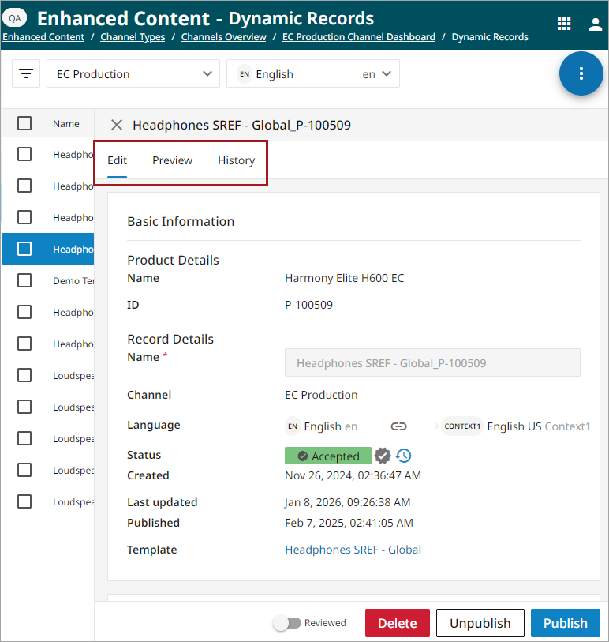The height and width of the screenshot is (642, 609).
Task: Open the blue three-dot actions button
Action: coord(581,73)
